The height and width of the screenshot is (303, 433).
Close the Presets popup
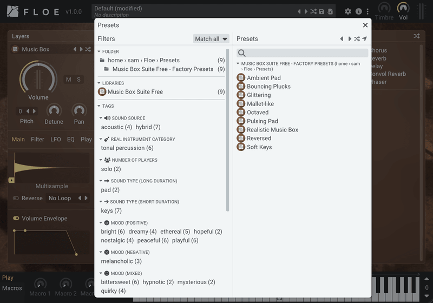click(365, 25)
